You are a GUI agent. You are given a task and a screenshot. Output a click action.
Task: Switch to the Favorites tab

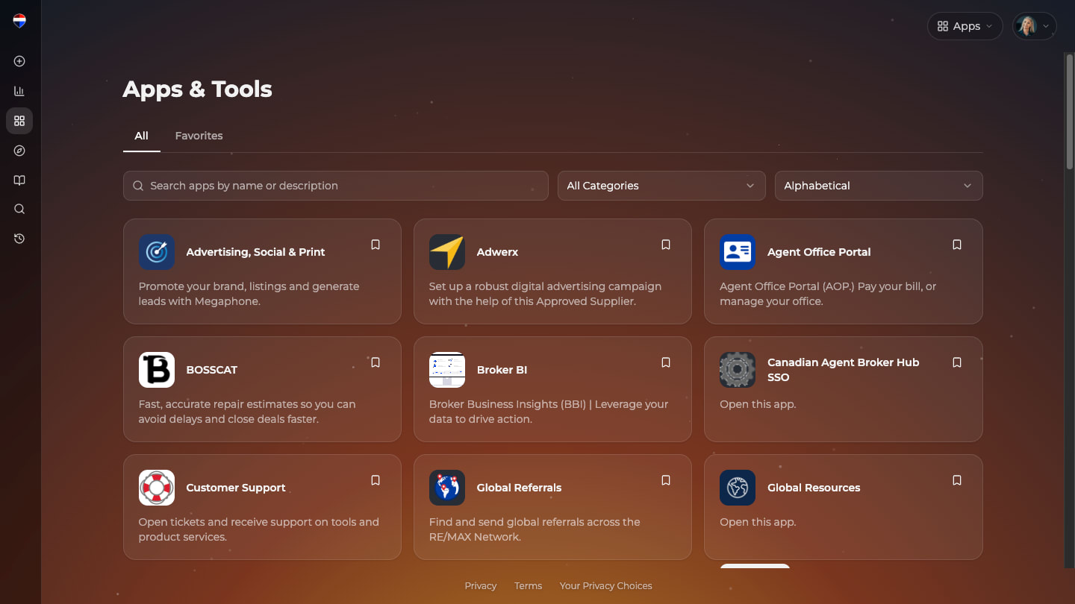(x=199, y=136)
